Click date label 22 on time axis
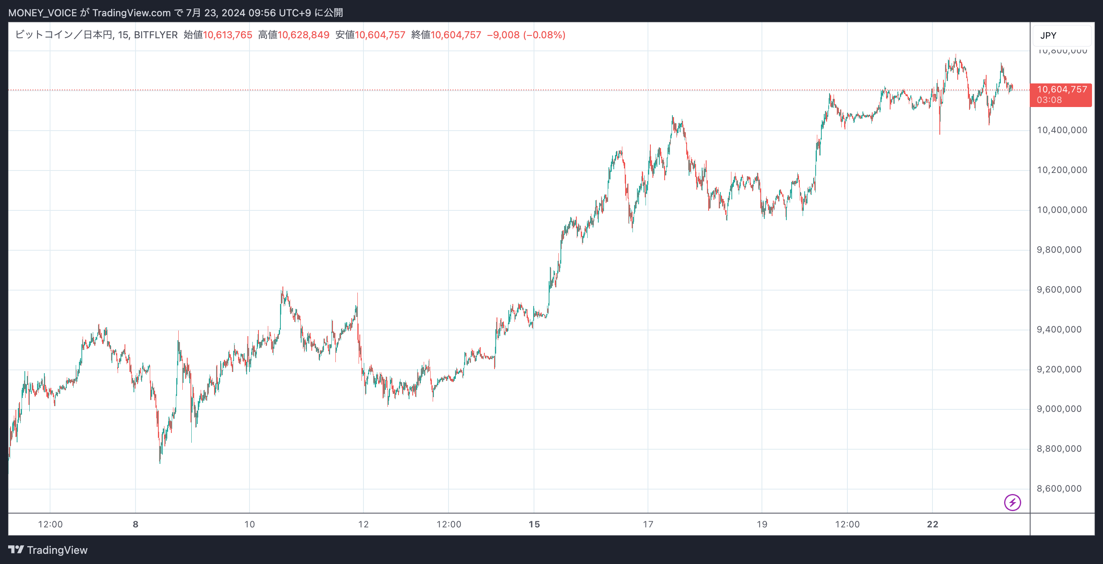The height and width of the screenshot is (564, 1103). [932, 524]
